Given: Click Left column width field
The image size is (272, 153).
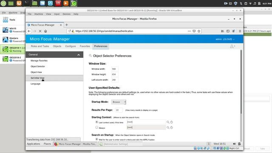Looking at the screenshot, I should coord(115,80).
